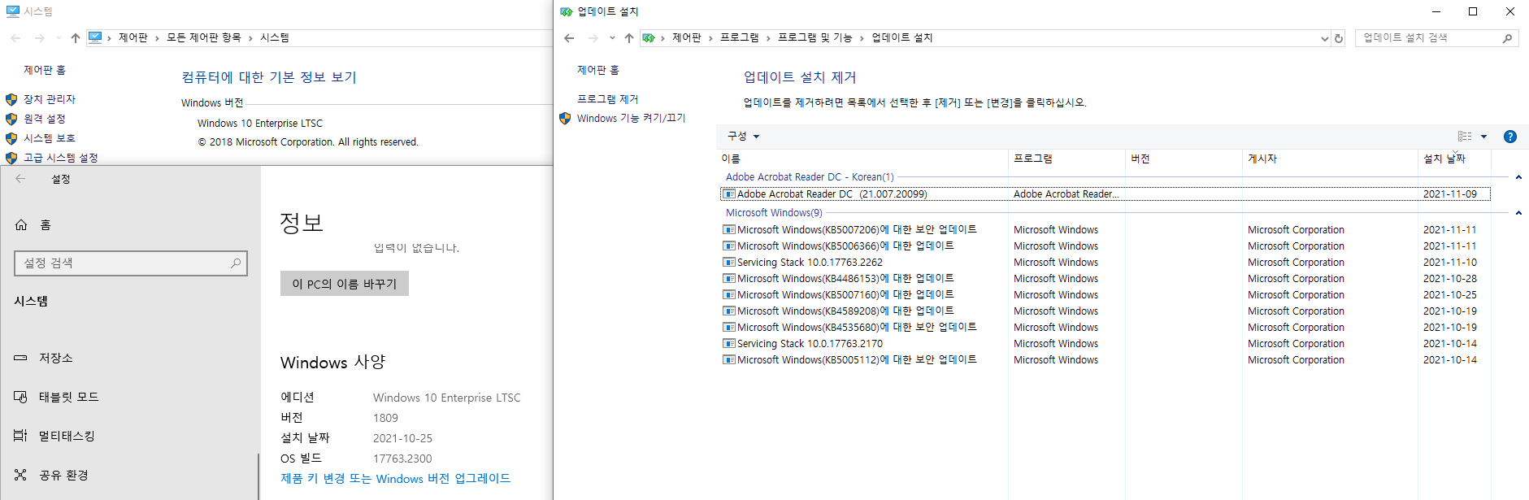Select the KB5007160 update row
The image size is (1529, 500).
(x=1105, y=295)
